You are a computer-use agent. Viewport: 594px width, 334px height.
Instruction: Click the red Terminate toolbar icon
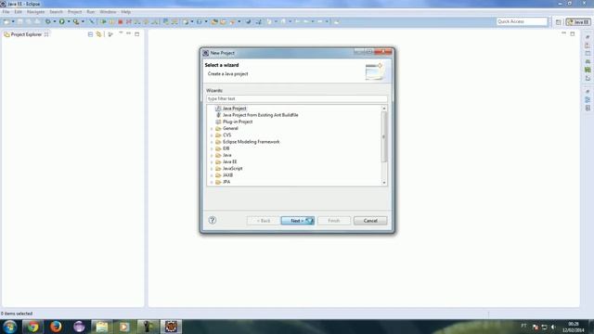pyautogui.click(x=121, y=22)
